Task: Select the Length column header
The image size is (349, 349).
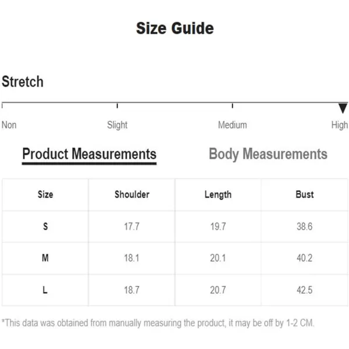Action: 218,195
